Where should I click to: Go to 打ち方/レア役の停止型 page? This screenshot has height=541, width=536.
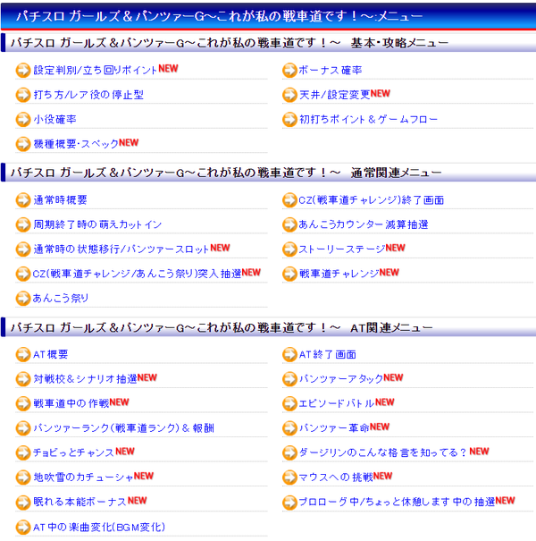[88, 95]
